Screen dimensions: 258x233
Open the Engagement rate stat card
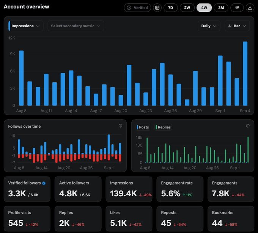180,189
